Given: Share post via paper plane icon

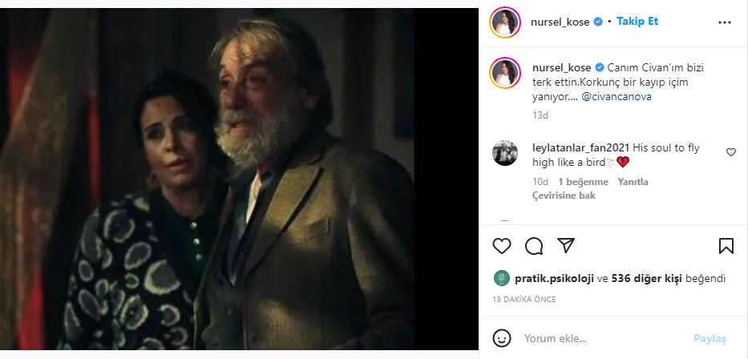Looking at the screenshot, I should (566, 245).
